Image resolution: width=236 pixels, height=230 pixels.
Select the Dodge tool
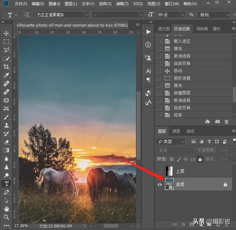pos(6,175)
